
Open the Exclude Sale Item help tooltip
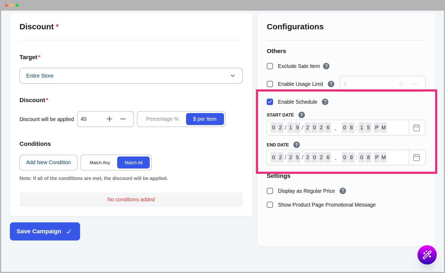pyautogui.click(x=326, y=66)
